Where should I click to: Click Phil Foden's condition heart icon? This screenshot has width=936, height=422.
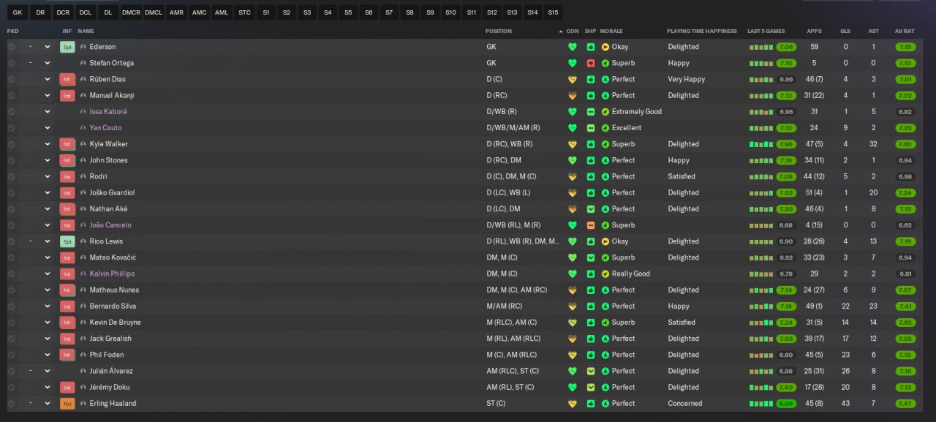coord(573,355)
